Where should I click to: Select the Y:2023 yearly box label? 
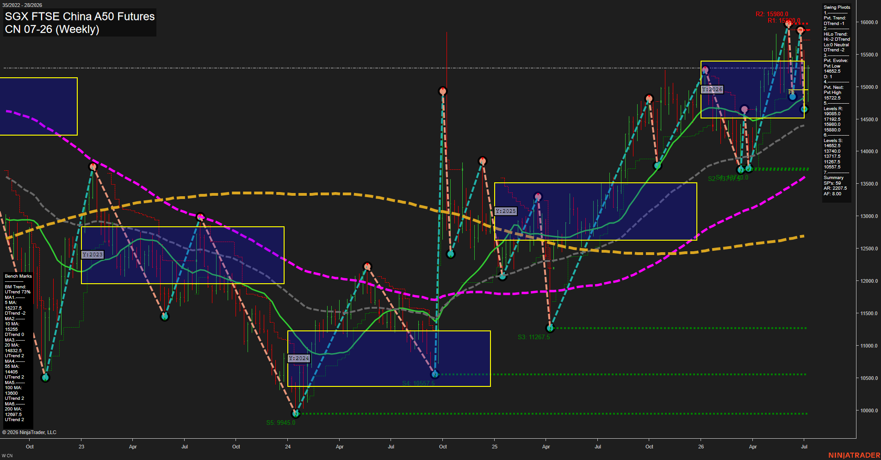point(93,255)
